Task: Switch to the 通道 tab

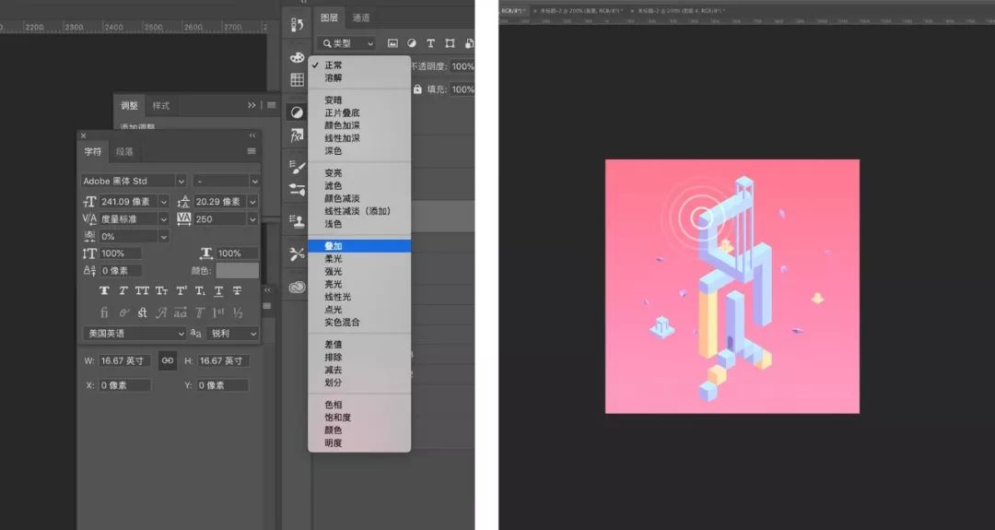Action: (361, 18)
